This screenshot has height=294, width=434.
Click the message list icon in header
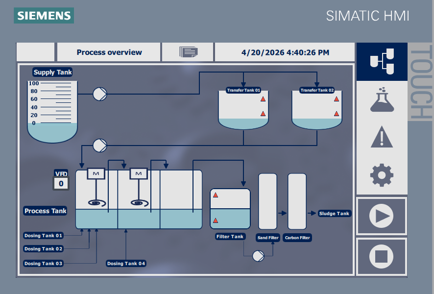click(188, 52)
